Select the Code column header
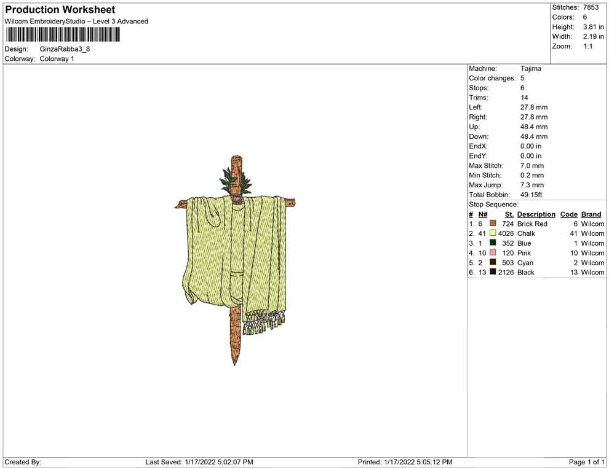Screen dimensions: 609x468 [x=568, y=214]
